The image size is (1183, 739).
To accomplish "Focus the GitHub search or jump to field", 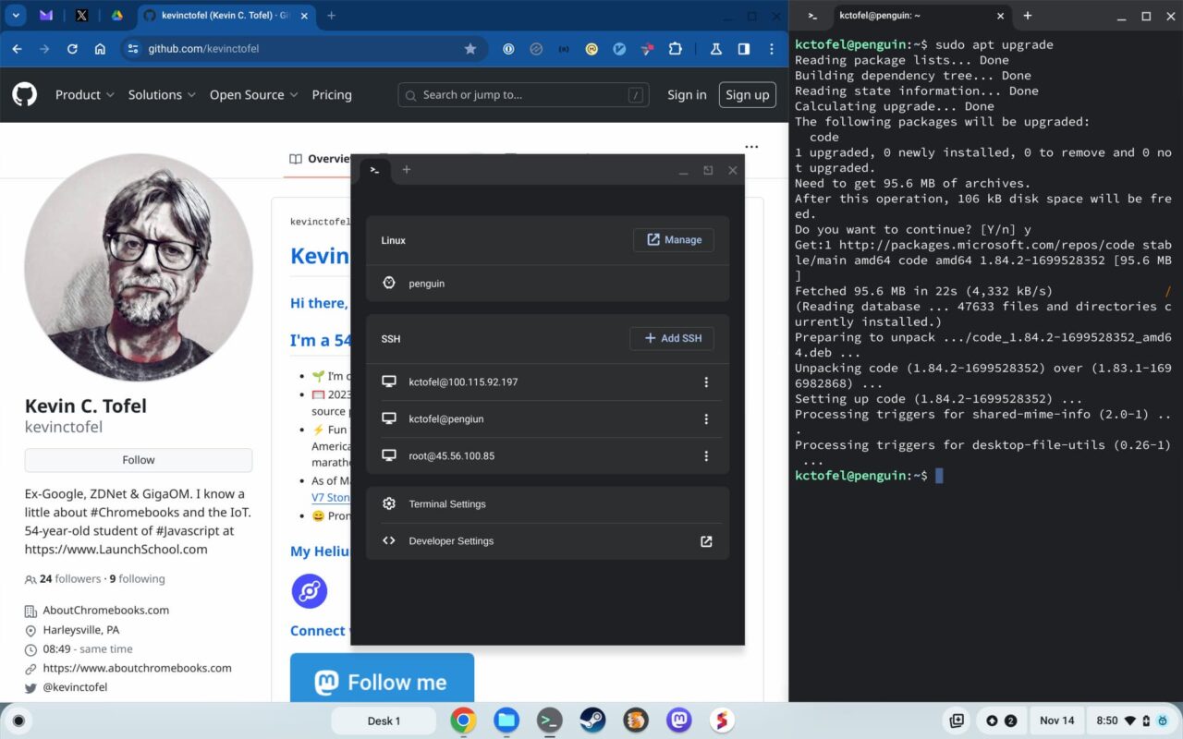I will 523,94.
